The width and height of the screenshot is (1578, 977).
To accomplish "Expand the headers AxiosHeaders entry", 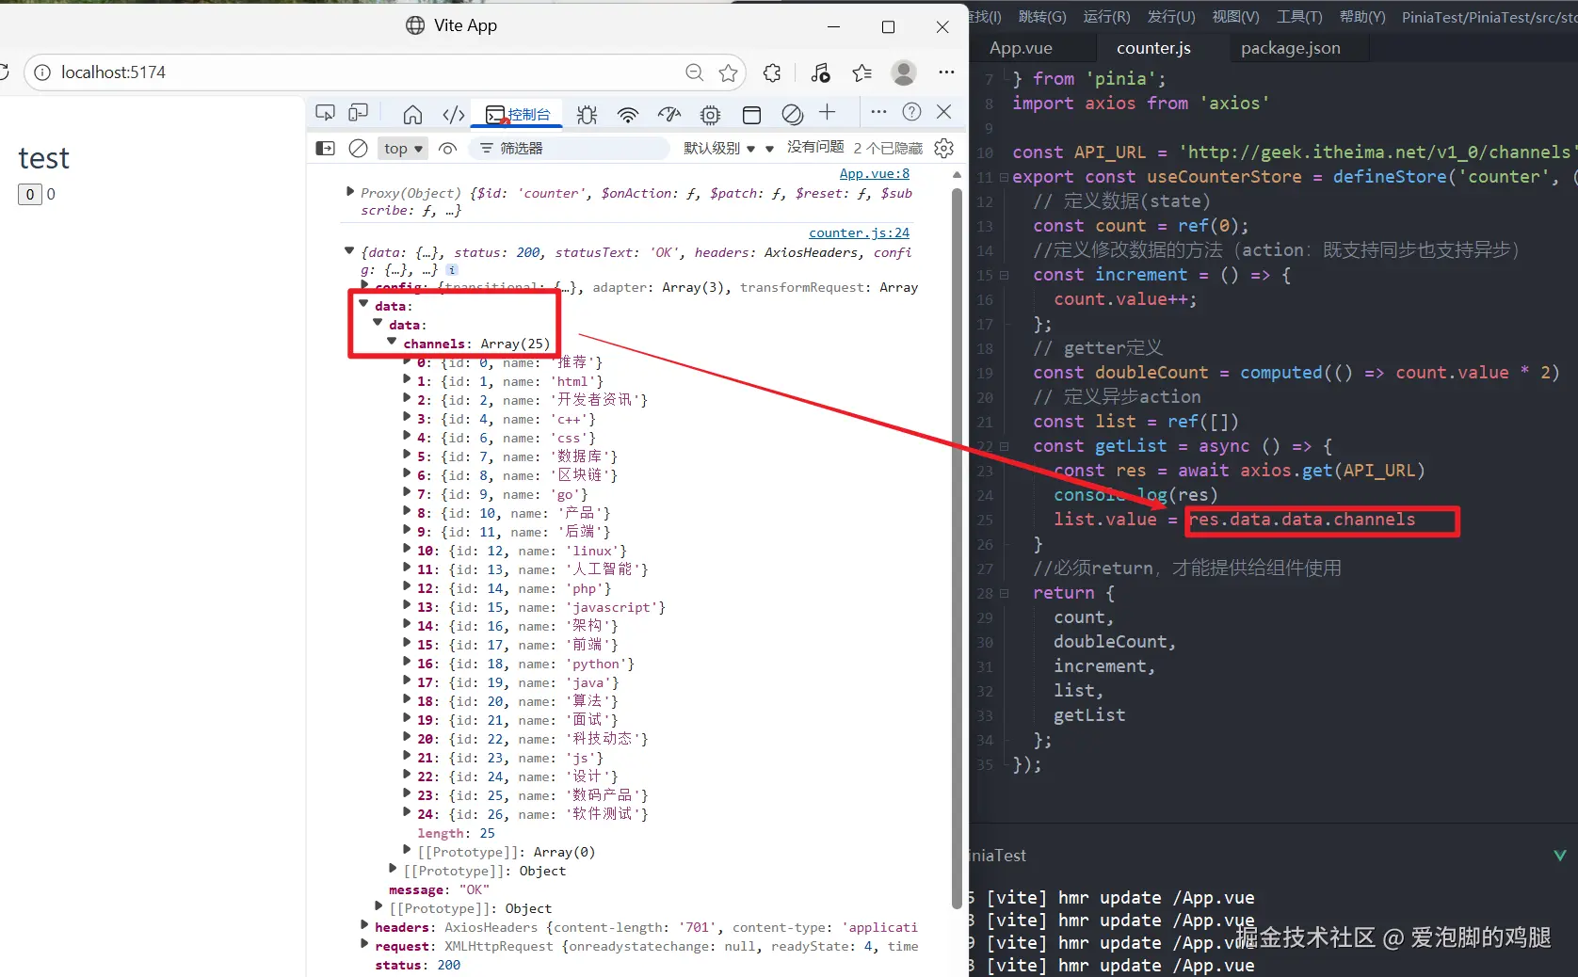I will [x=365, y=926].
